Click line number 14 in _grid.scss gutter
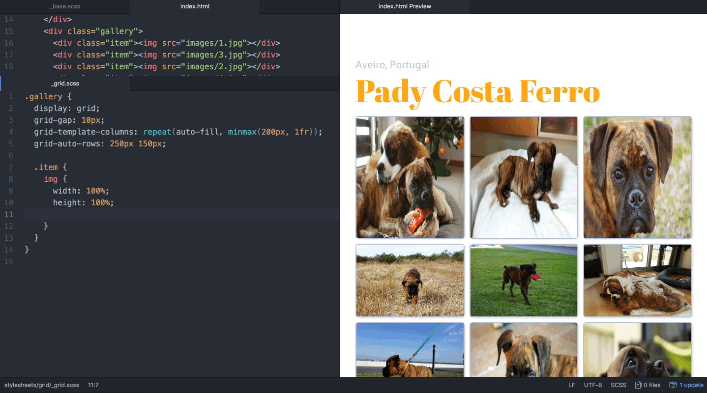Image resolution: width=707 pixels, height=393 pixels. pyautogui.click(x=8, y=250)
